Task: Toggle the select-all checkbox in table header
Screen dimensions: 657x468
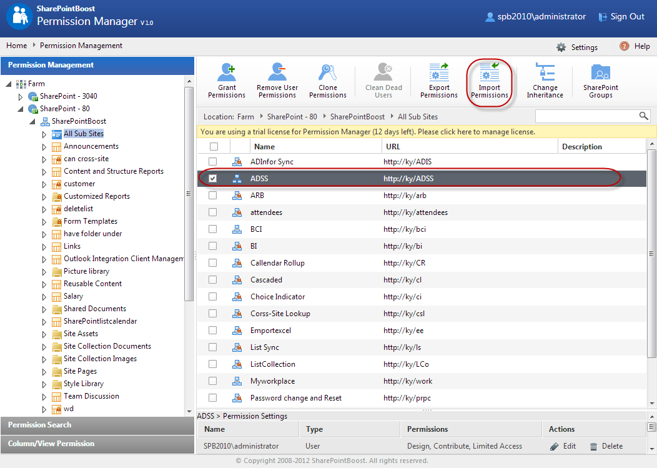Action: click(214, 146)
